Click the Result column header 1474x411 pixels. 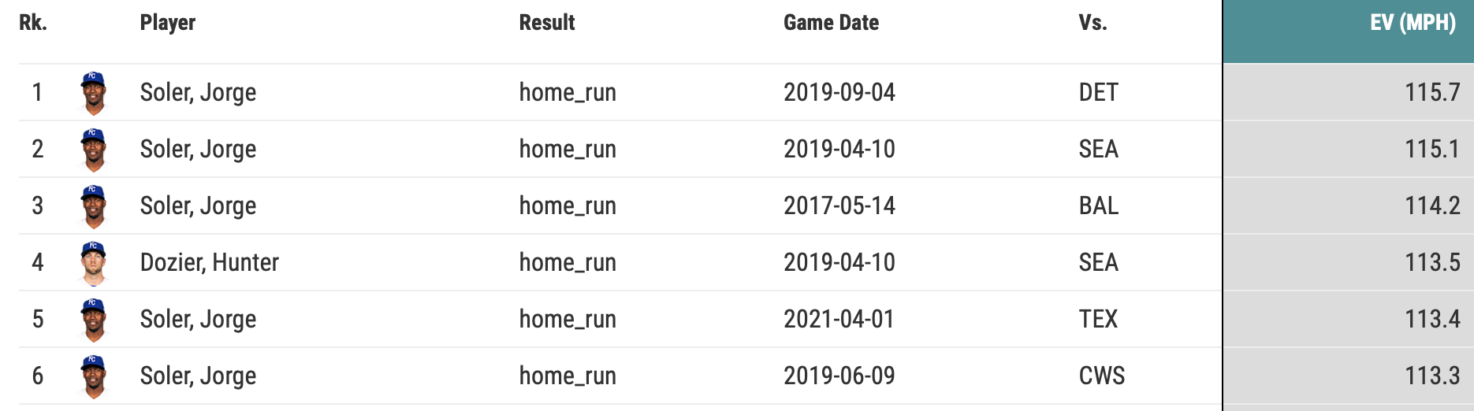click(x=546, y=23)
